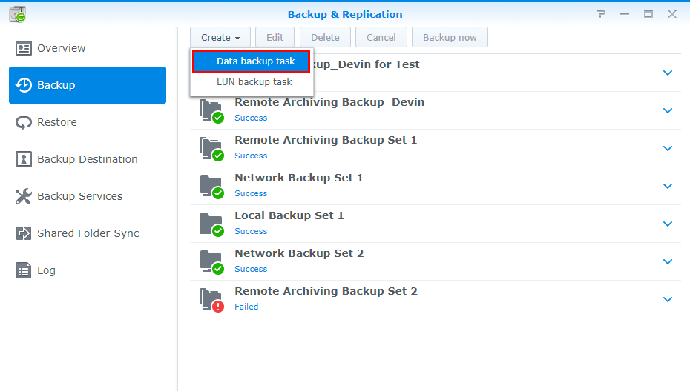The width and height of the screenshot is (690, 391).
Task: Expand Local Backup Set 1 details
Action: [x=667, y=224]
